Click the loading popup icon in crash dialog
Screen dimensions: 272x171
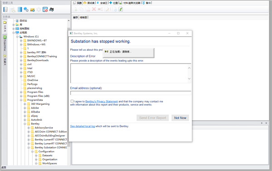tap(107, 52)
